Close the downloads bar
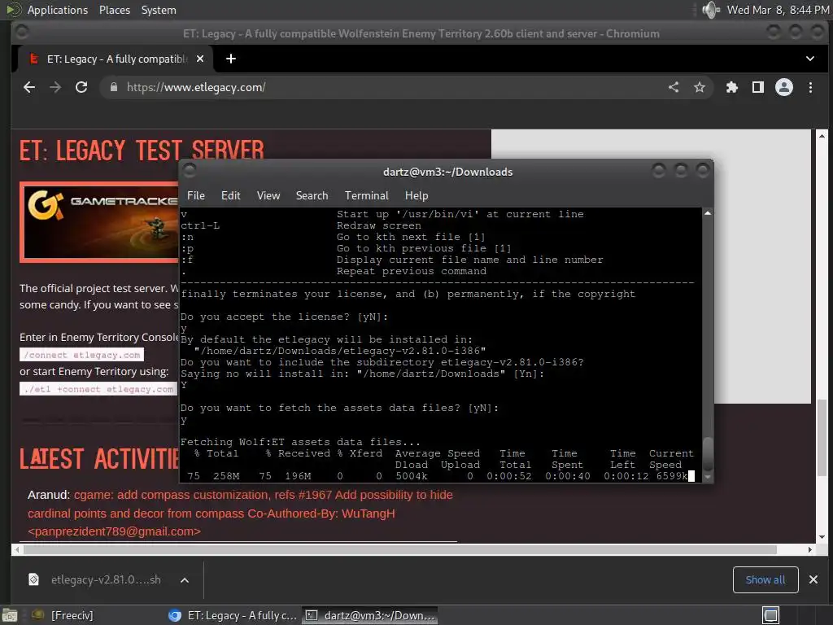 tap(813, 579)
